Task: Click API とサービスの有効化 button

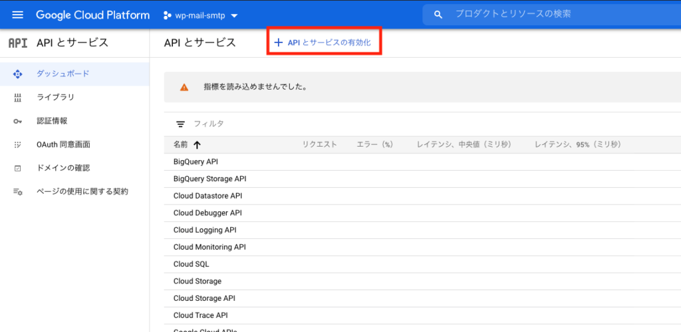Action: pos(325,42)
